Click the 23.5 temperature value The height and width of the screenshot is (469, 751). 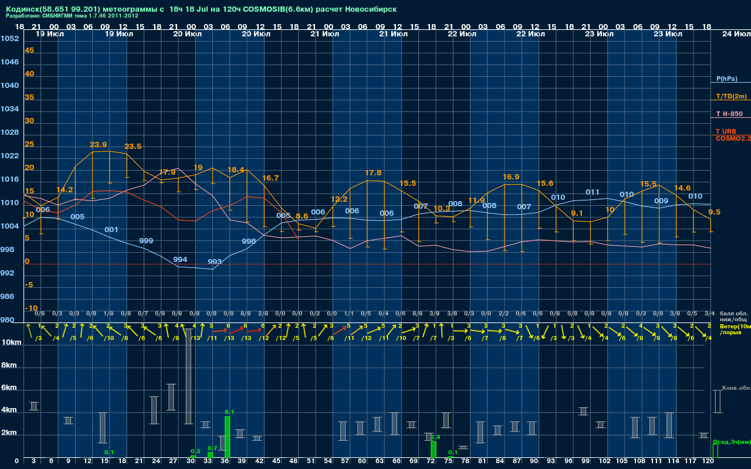click(133, 147)
